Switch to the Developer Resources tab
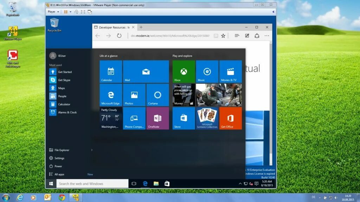360x202 pixels. pos(113,27)
